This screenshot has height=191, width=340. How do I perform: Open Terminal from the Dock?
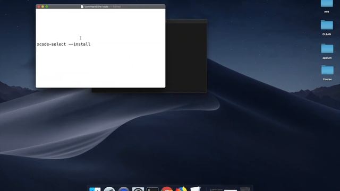click(152, 189)
